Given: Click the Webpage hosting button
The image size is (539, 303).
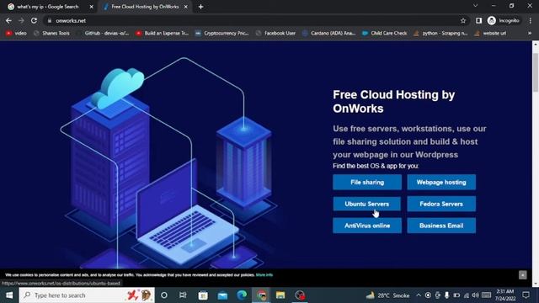Looking at the screenshot, I should (441, 182).
